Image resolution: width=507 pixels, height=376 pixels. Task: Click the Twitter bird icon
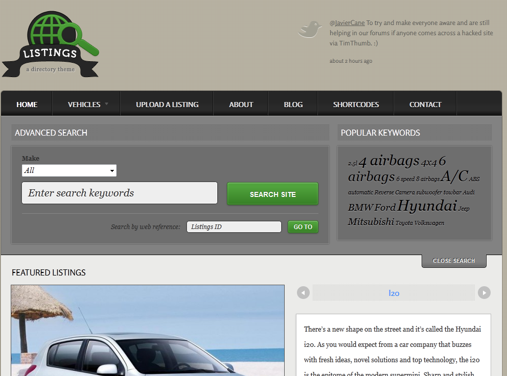tap(309, 30)
